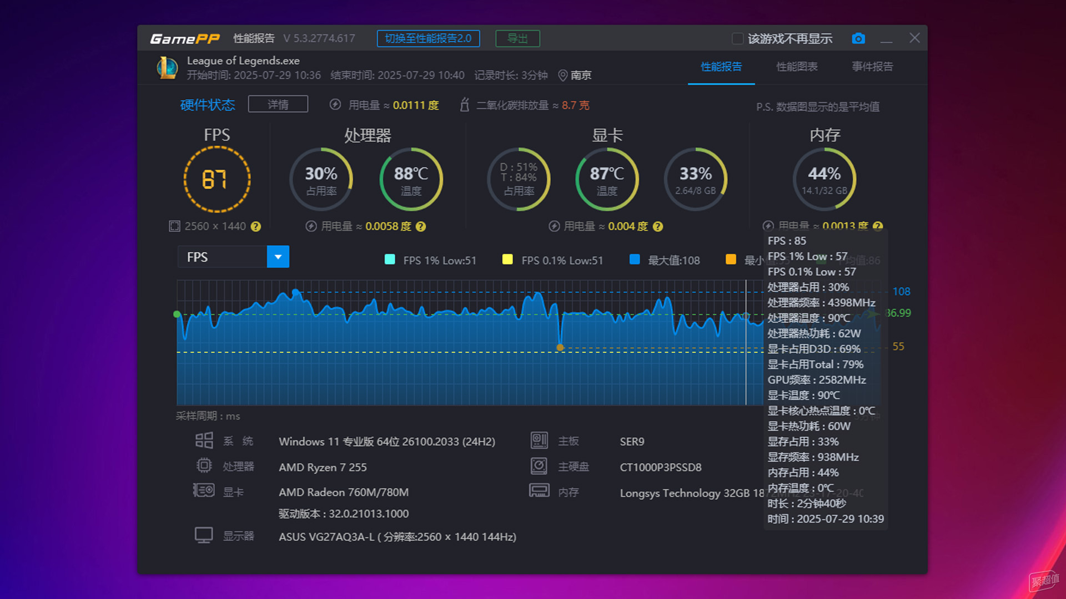The height and width of the screenshot is (599, 1066).
Task: Click the FPS 87 circular gauge
Action: tap(217, 179)
